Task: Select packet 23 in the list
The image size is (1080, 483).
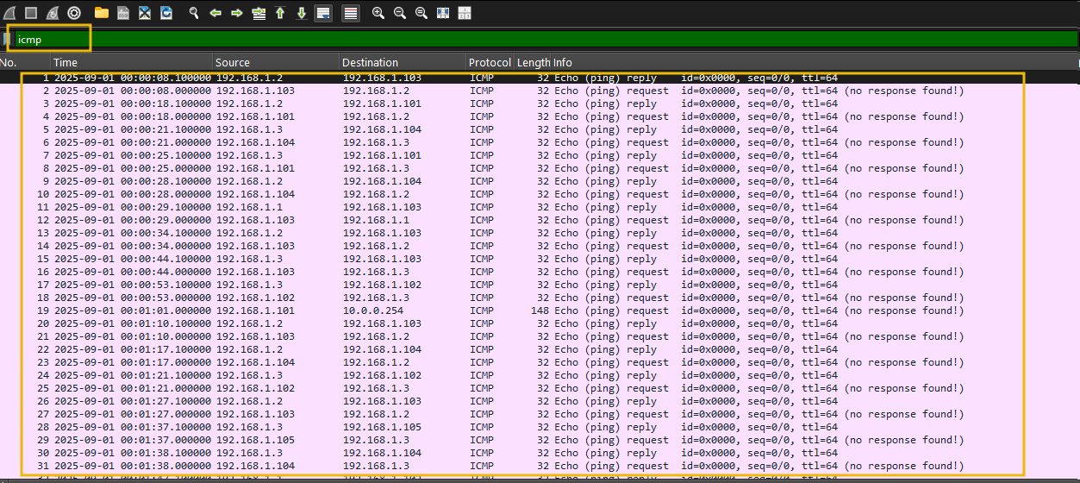Action: (540, 362)
